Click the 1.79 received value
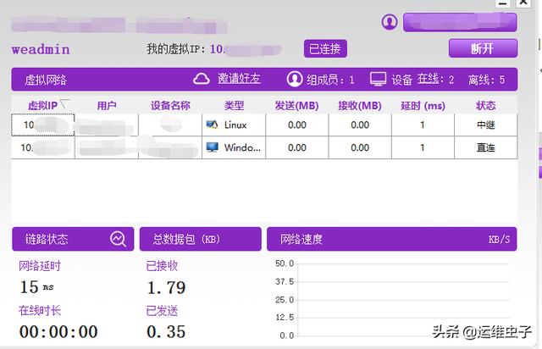This screenshot has width=542, height=349. pos(166,287)
